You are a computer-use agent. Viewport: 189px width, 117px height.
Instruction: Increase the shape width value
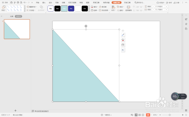[167, 9]
